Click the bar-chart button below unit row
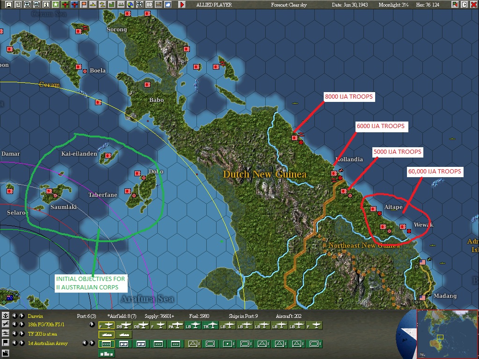Screen dimensions: 479x359 (107, 353)
